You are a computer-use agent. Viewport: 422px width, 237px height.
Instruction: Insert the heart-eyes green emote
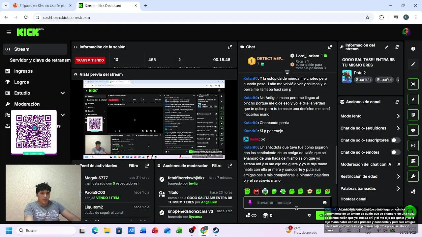tap(327, 191)
